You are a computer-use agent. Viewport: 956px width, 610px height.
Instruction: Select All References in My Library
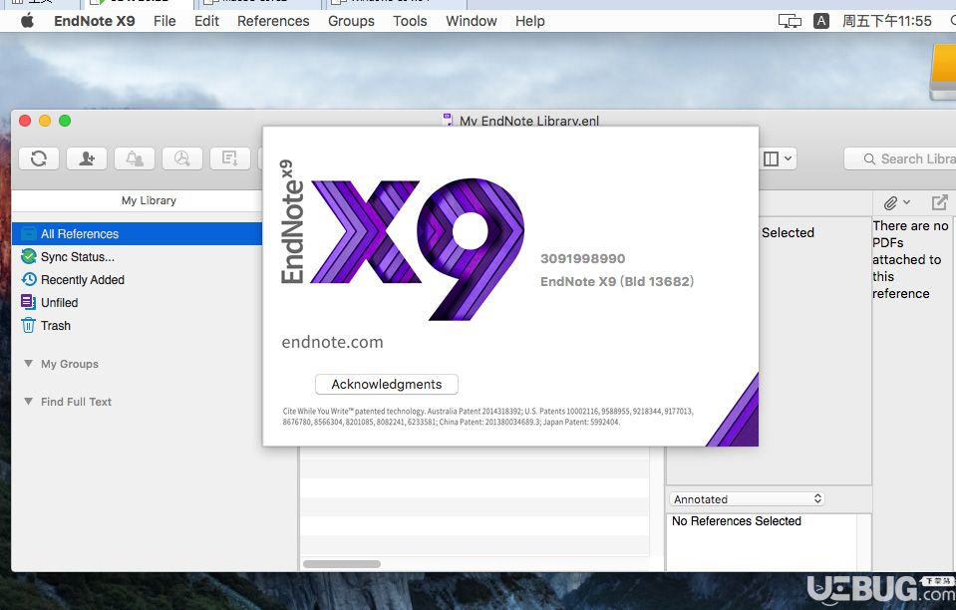click(x=138, y=233)
